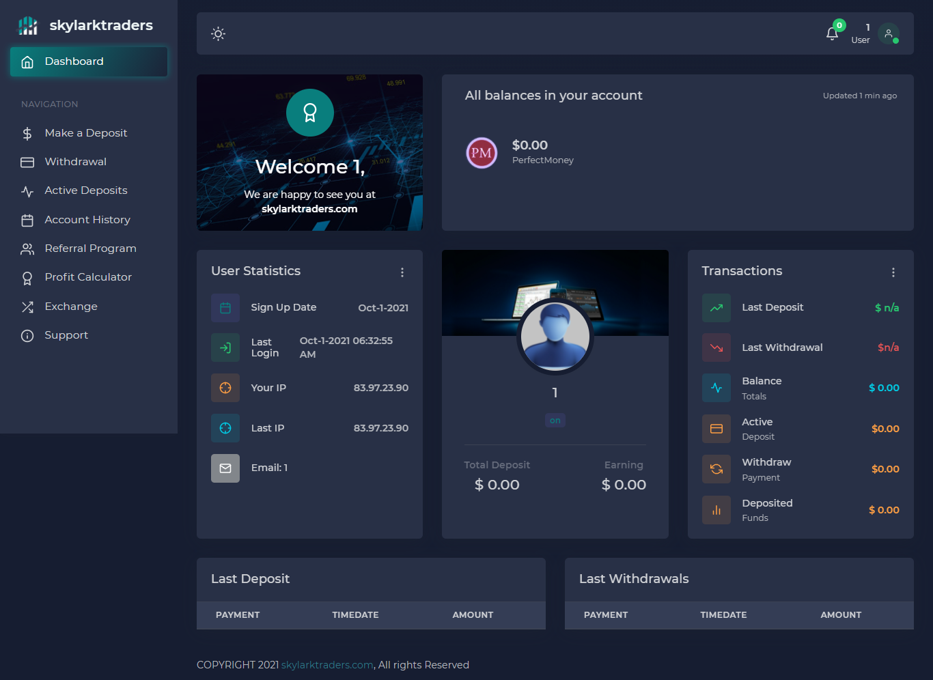933x680 pixels.
Task: Click the Active Deposits pulse icon
Action: (27, 191)
